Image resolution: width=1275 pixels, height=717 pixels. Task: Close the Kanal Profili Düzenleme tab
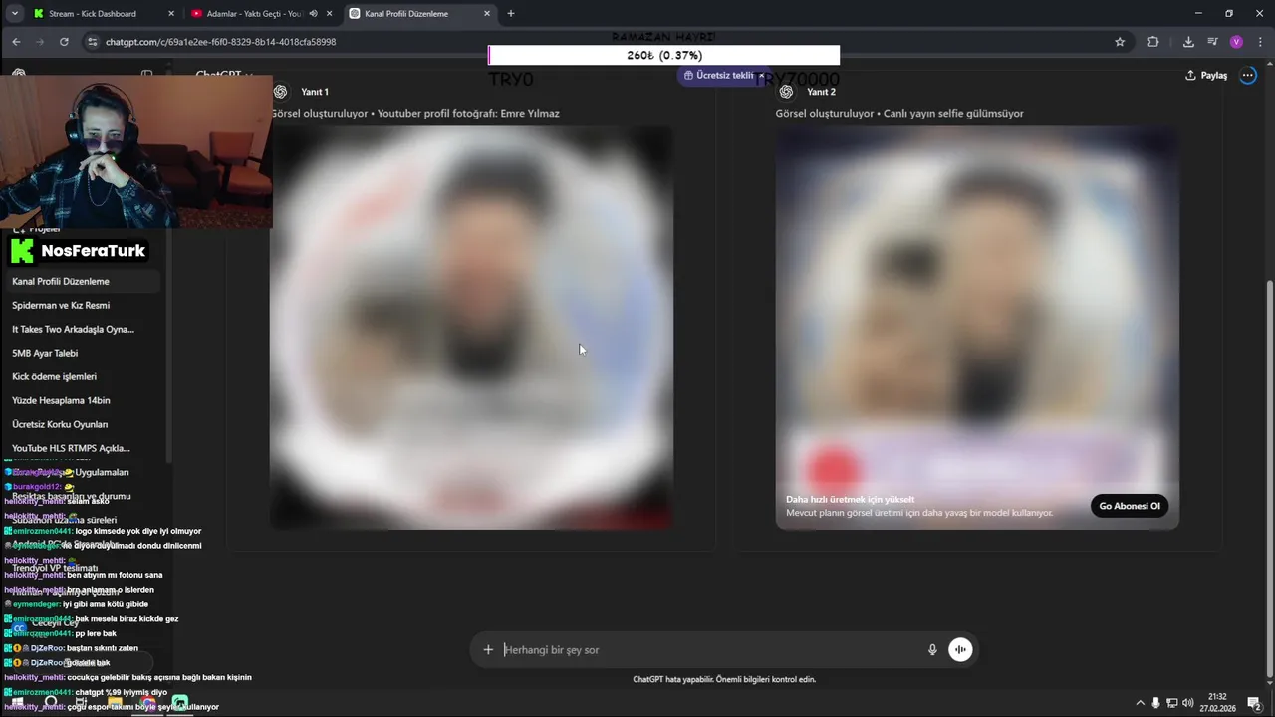tap(487, 13)
